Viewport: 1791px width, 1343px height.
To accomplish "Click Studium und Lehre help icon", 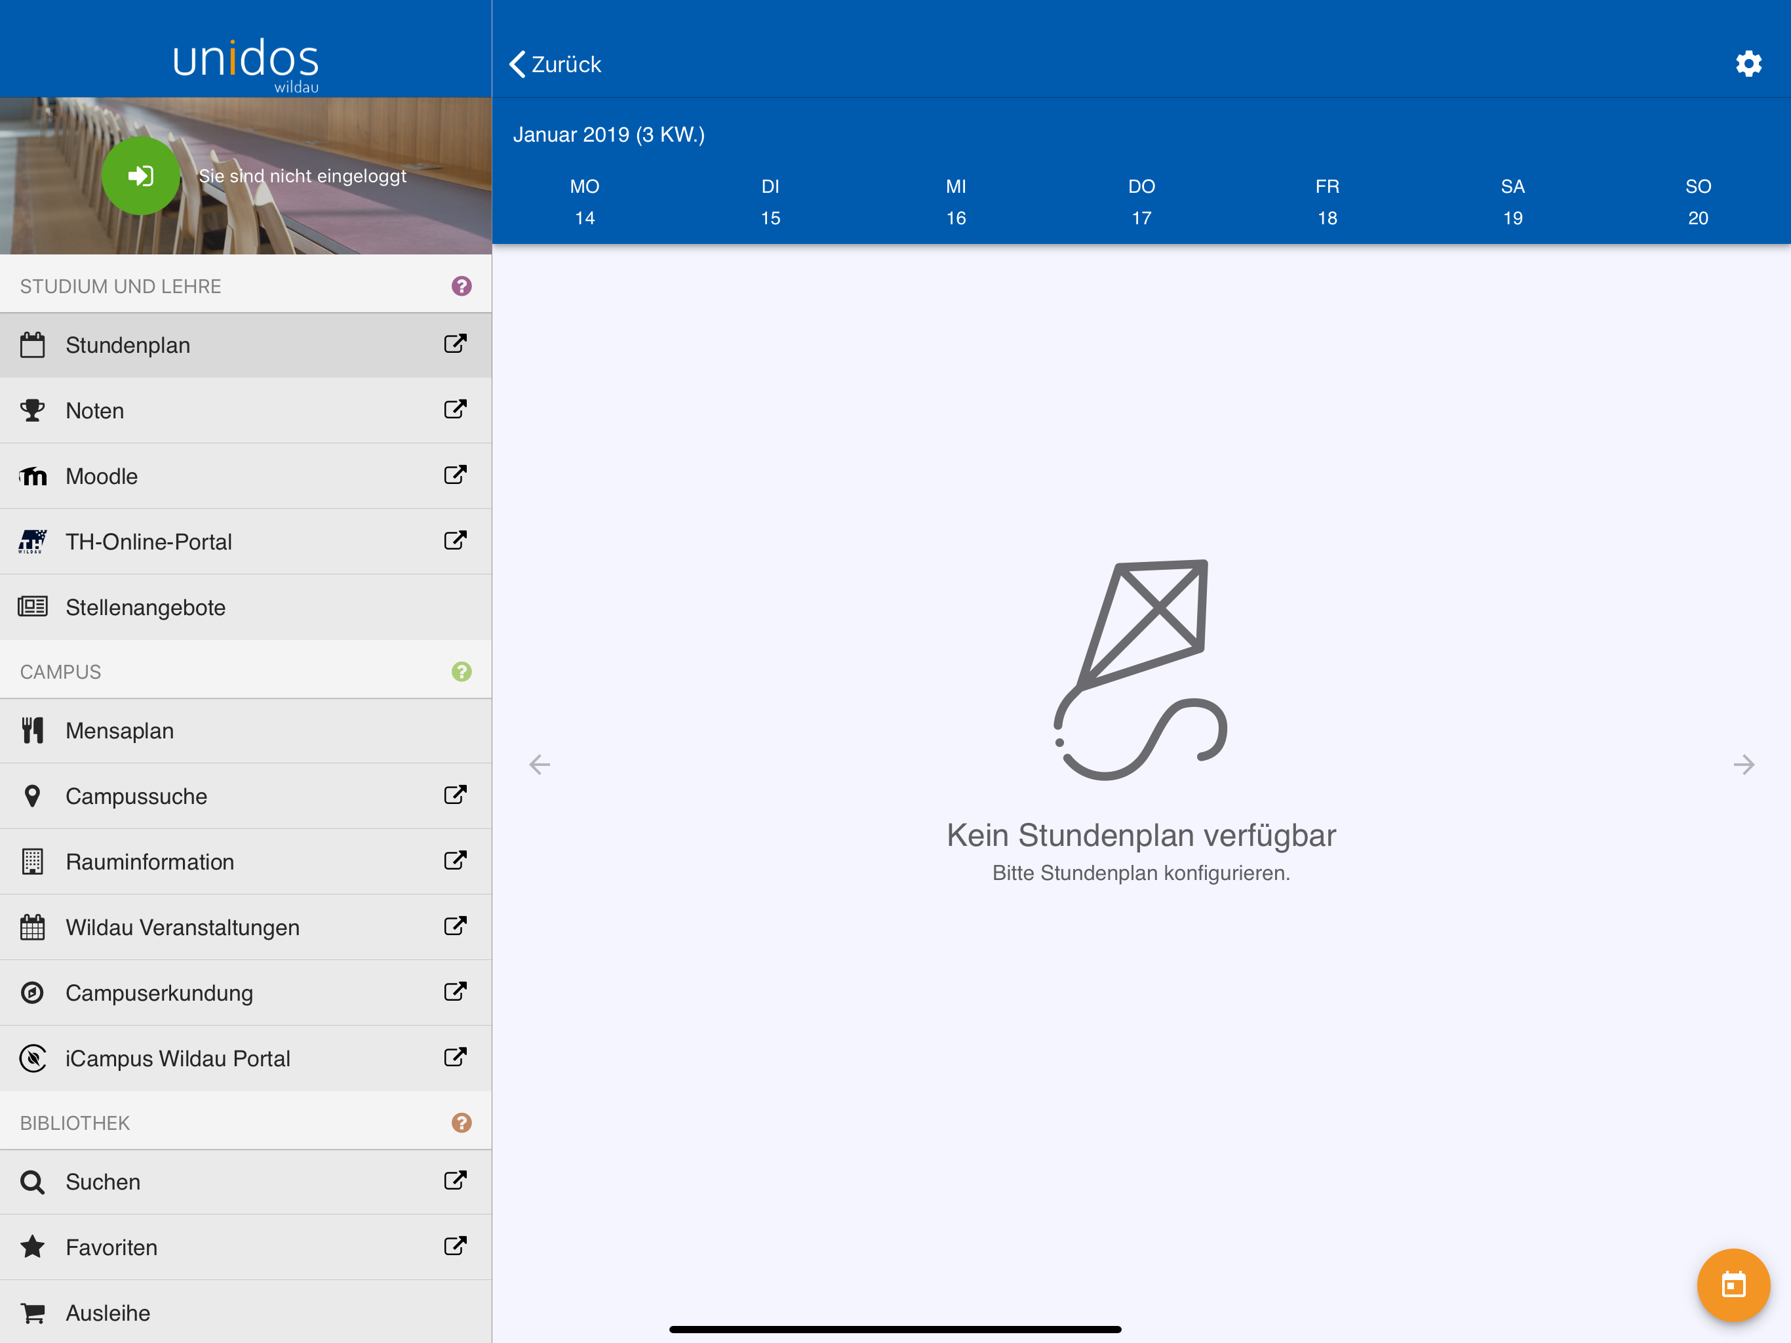I will [462, 286].
